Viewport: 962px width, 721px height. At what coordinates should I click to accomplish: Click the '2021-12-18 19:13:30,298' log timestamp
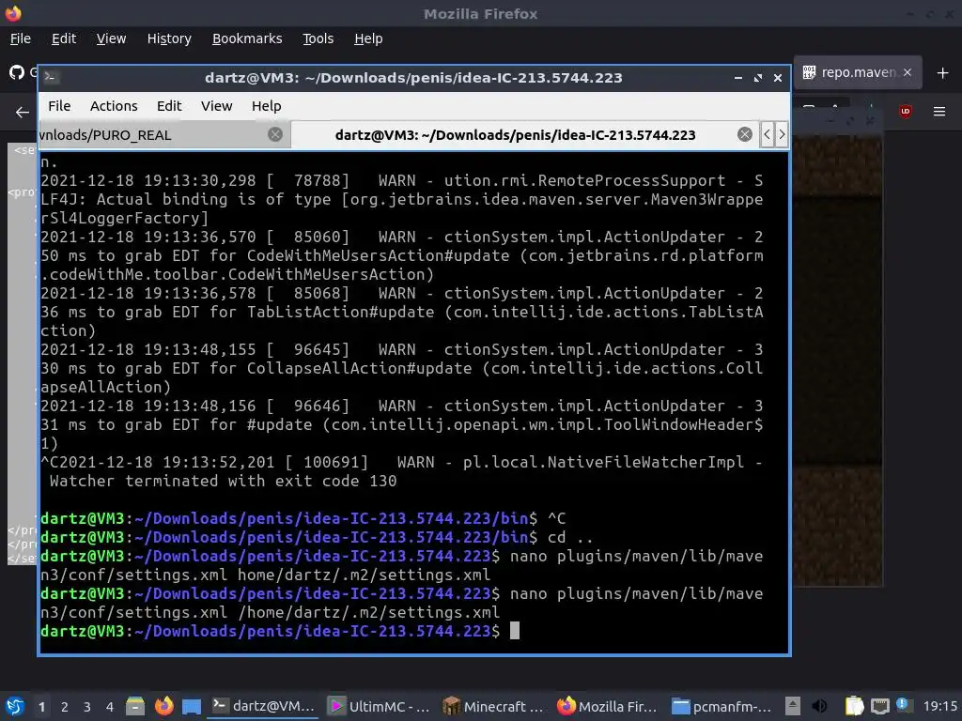coord(147,181)
